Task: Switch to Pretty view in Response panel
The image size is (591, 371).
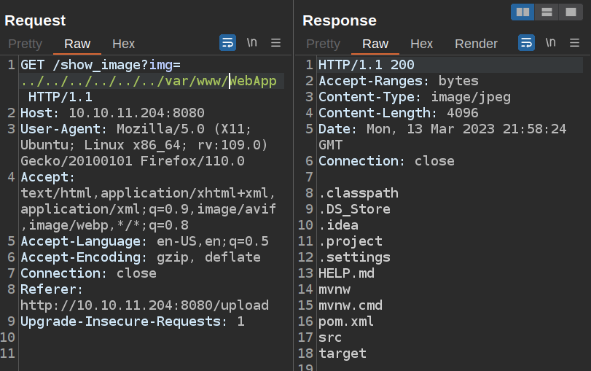Action: tap(323, 44)
